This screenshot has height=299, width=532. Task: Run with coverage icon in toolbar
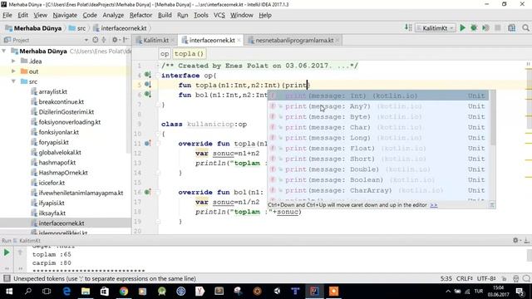(485, 28)
